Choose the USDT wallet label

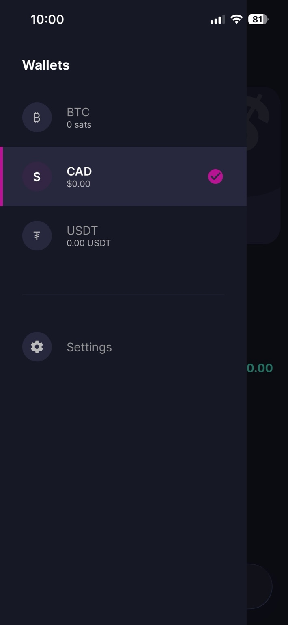(x=82, y=231)
